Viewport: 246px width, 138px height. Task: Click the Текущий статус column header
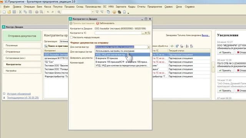(189, 51)
